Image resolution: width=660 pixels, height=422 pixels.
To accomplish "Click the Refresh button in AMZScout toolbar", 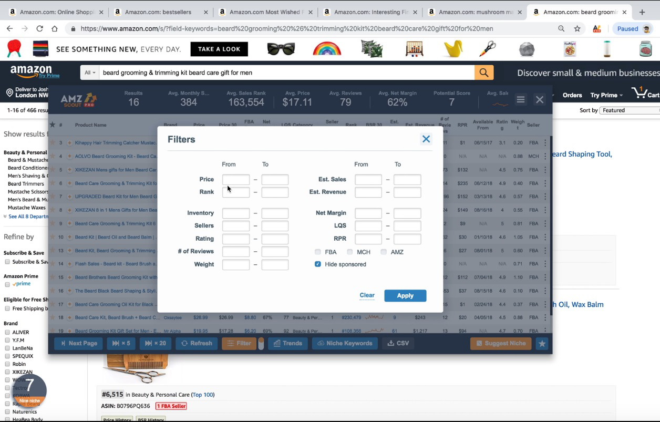I will click(x=197, y=343).
